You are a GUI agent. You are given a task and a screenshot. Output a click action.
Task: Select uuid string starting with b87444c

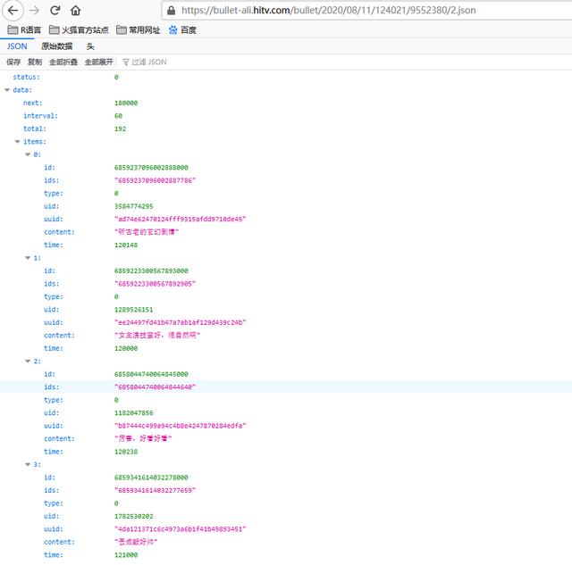coord(181,426)
